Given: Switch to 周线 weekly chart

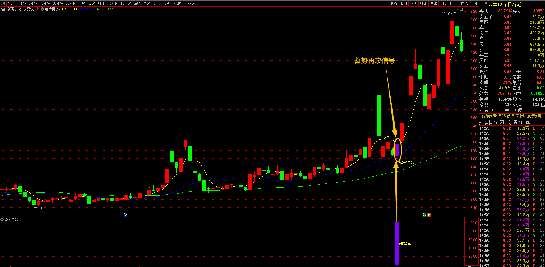Looking at the screenshot, I should point(92,3).
